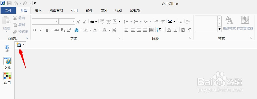Switch to the 插入 tab
Viewport: 257px width, 99px height.
pyautogui.click(x=38, y=10)
